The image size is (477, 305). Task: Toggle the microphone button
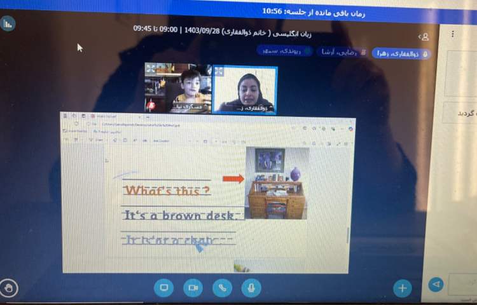click(x=251, y=287)
